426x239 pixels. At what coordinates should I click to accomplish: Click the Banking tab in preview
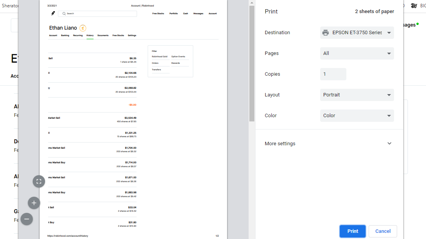coord(65,35)
